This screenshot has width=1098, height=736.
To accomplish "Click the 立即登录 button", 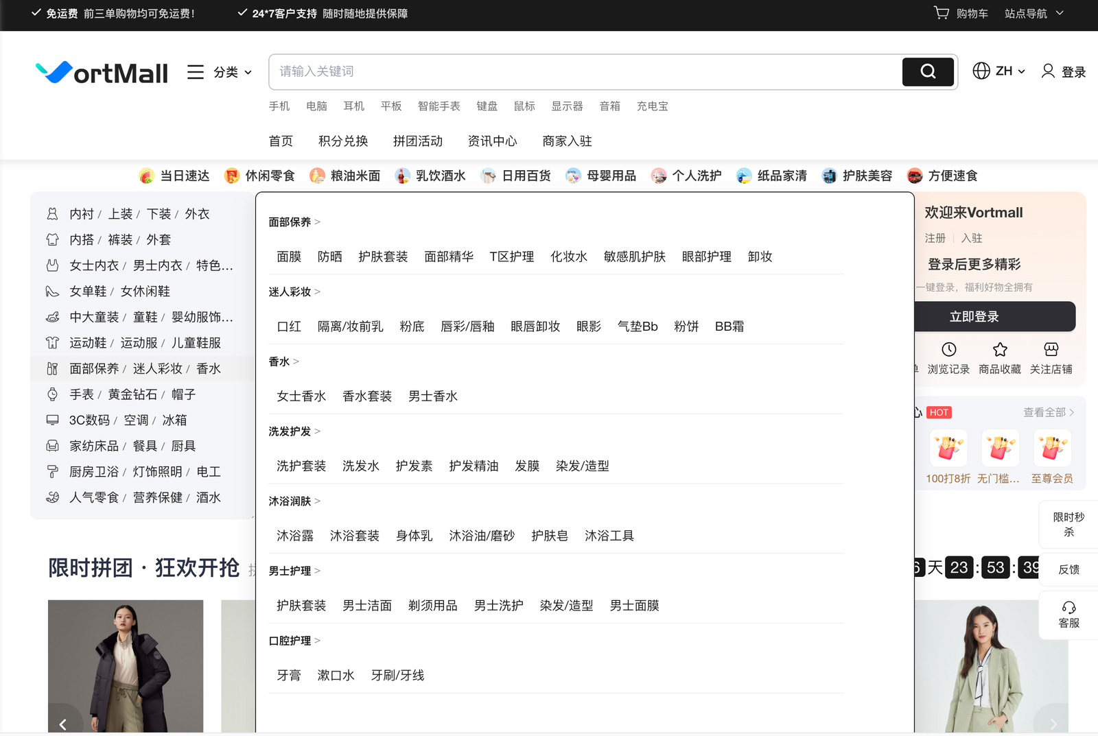I will [974, 317].
